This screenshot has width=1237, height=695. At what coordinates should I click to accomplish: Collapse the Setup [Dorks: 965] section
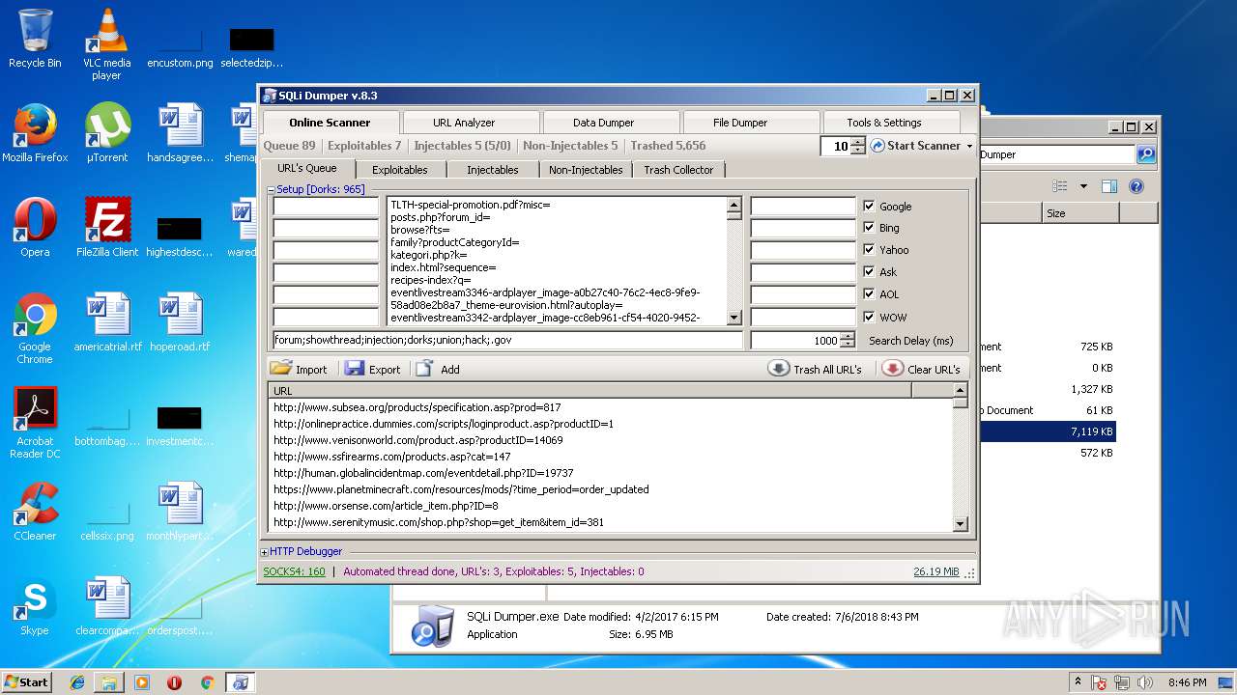pyautogui.click(x=272, y=190)
